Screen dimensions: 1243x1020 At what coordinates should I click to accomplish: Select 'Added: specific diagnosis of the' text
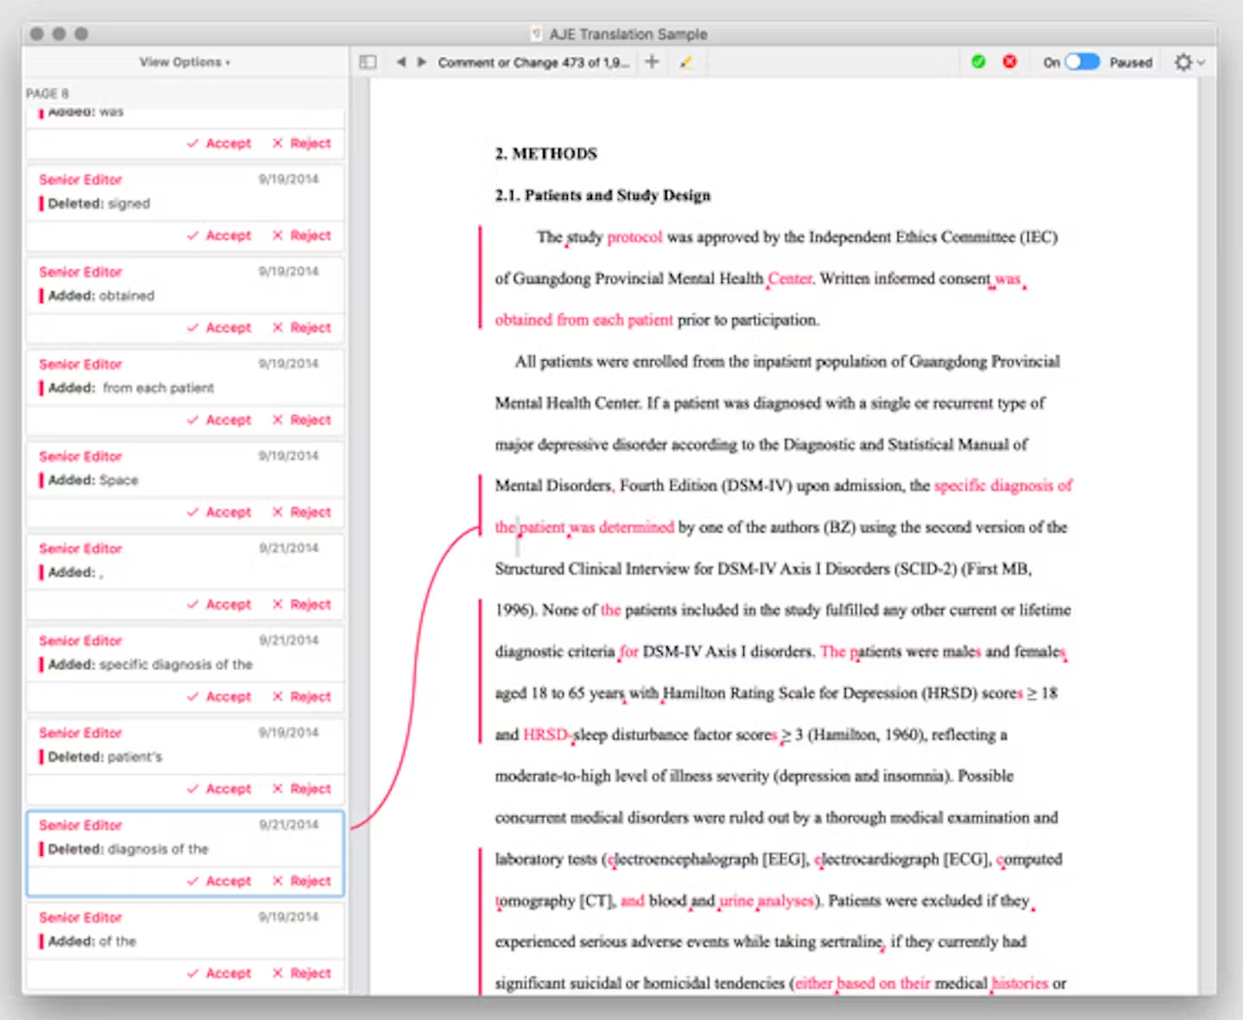pos(150,664)
